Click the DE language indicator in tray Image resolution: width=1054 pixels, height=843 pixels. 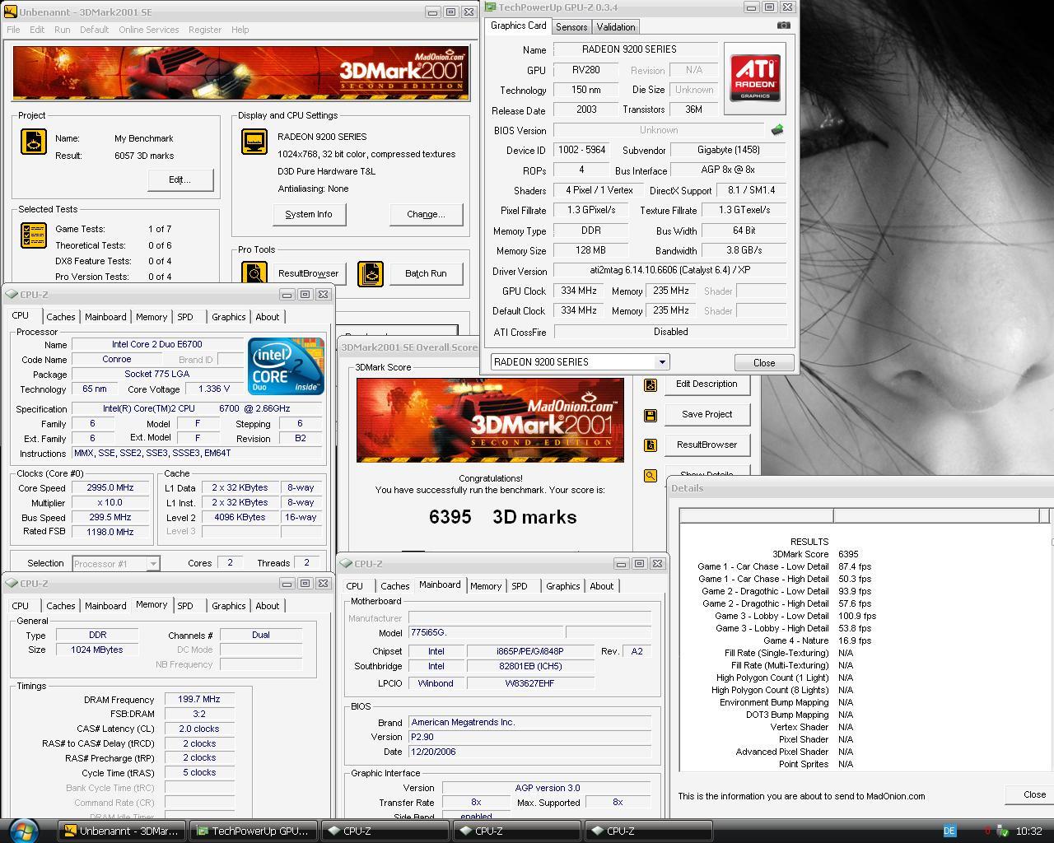[x=949, y=831]
